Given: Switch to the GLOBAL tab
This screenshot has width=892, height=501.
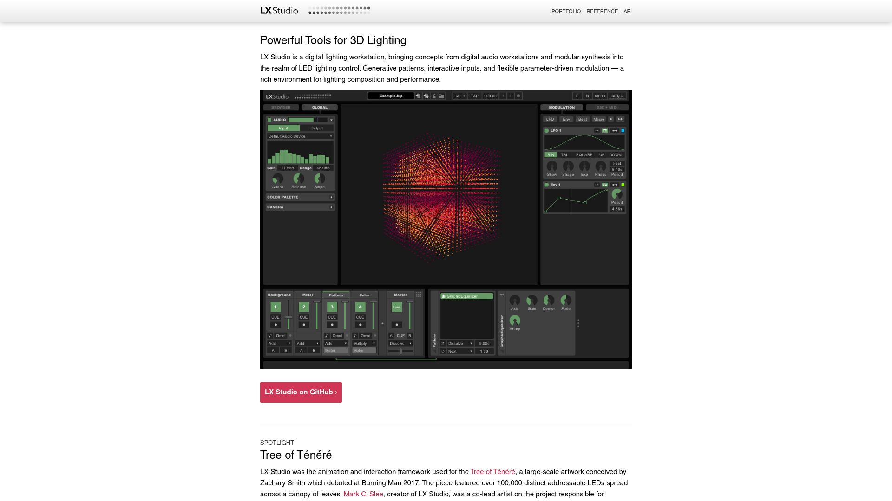Looking at the screenshot, I should click(320, 107).
